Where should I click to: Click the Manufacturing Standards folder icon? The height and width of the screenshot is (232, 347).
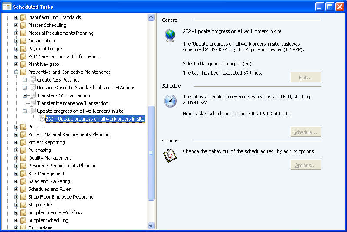coord(23,17)
